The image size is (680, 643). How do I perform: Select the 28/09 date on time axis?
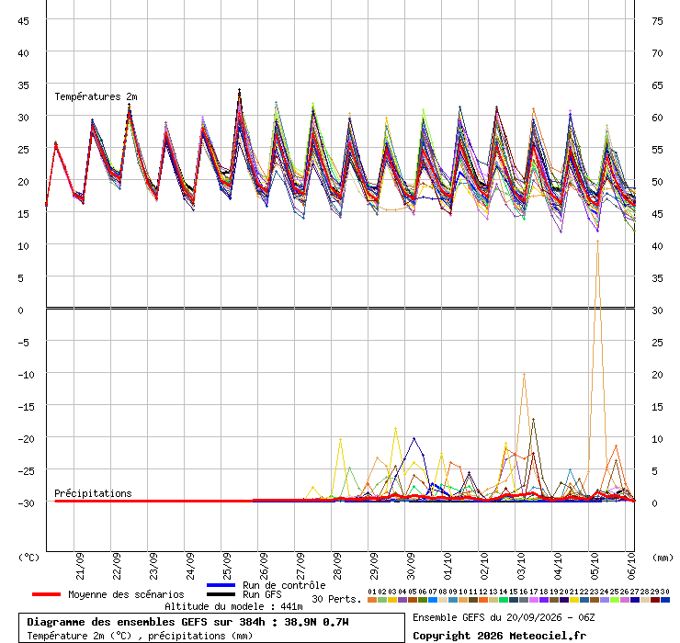(337, 566)
